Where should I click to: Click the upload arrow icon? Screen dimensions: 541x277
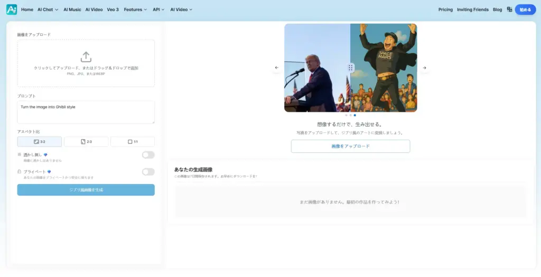(x=86, y=57)
